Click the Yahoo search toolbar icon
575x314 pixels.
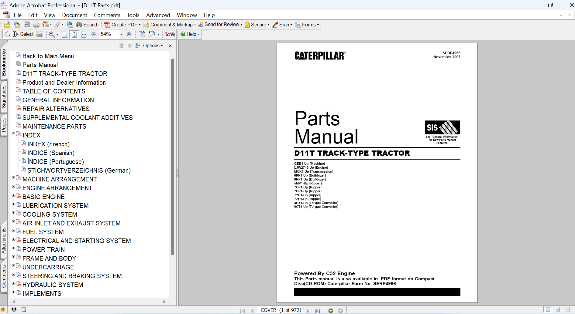click(170, 34)
